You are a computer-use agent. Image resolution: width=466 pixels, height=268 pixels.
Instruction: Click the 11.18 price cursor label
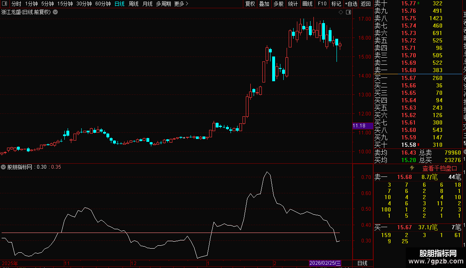tap(362, 126)
